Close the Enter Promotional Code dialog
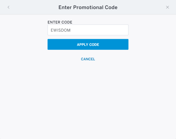This screenshot has width=176, height=139. (x=167, y=7)
